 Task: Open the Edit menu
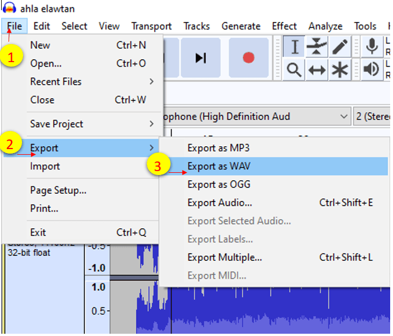tap(42, 26)
